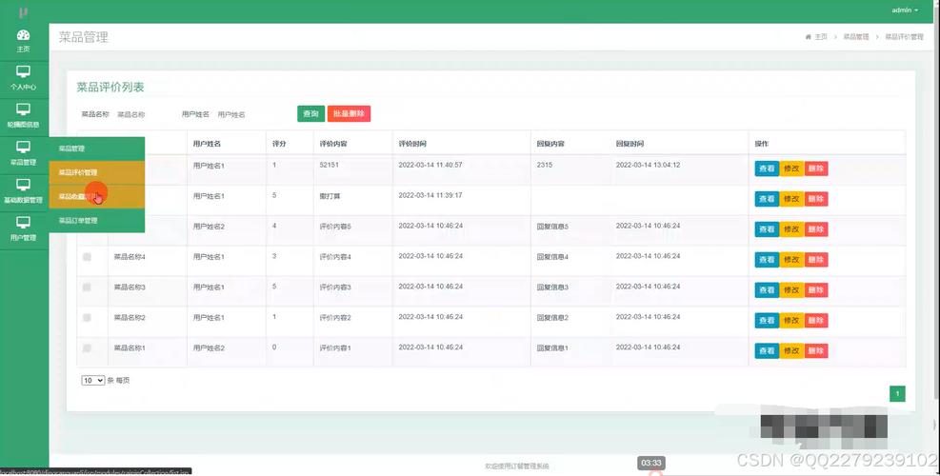Viewport: 940px width, 476px height.
Task: Open 用户管理 monitor icon in sidebar
Action: point(24,223)
